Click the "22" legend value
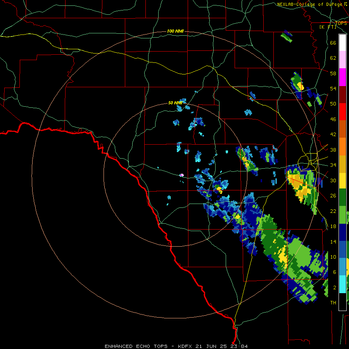 point(333,211)
